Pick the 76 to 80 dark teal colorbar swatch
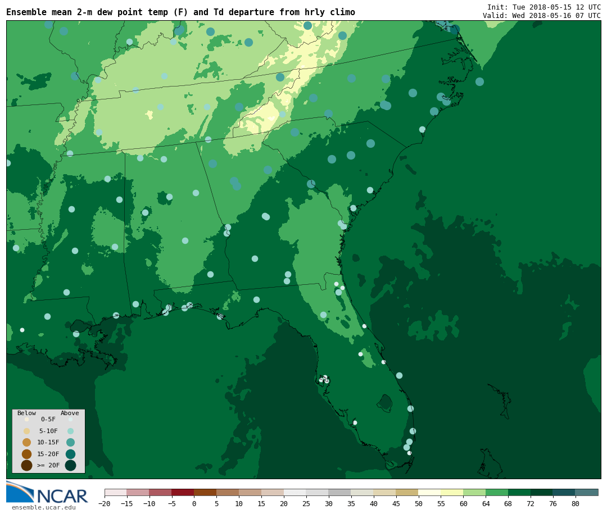The height and width of the screenshot is (514, 607). pos(564,492)
